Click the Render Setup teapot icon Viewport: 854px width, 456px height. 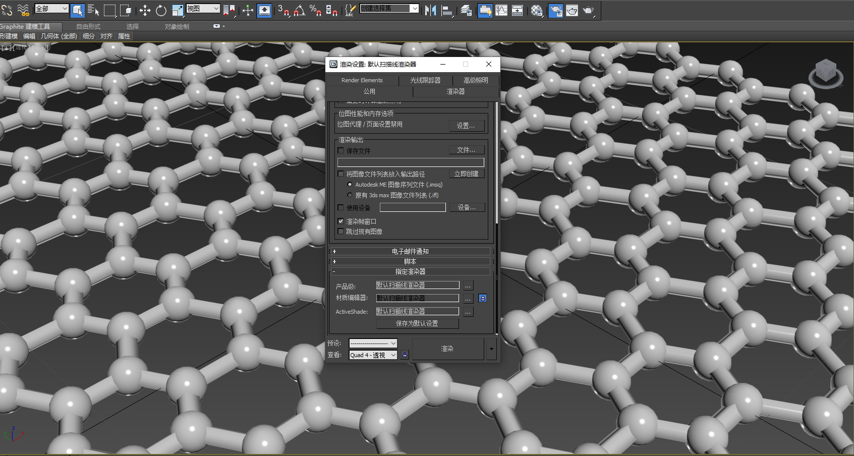click(555, 10)
